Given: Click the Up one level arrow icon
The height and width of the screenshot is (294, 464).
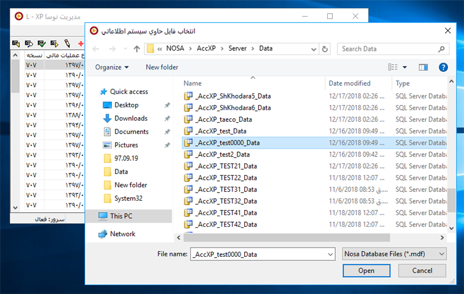Looking at the screenshot, I should pos(137,49).
